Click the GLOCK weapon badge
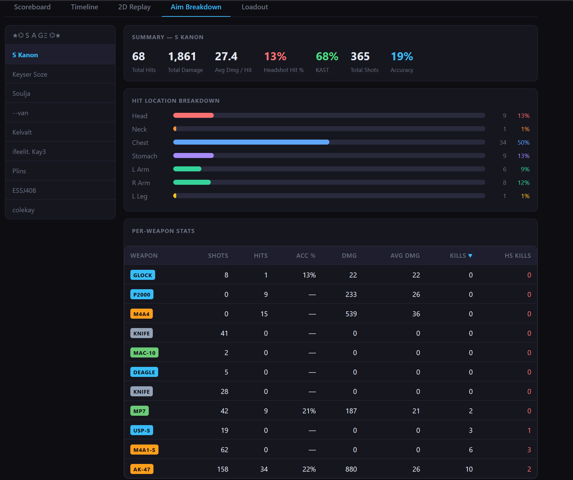The height and width of the screenshot is (480, 573). [142, 275]
